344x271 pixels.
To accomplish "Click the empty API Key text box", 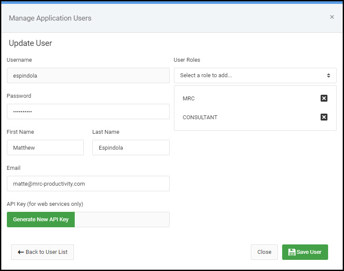I will coord(122,220).
